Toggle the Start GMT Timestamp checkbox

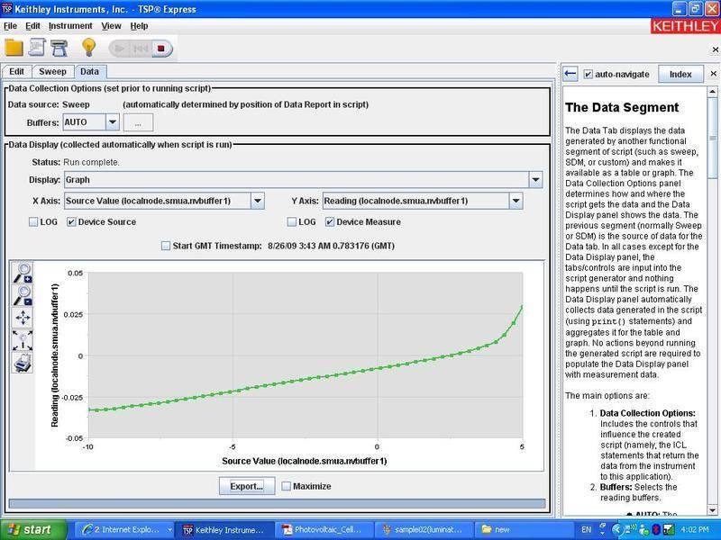(165, 246)
